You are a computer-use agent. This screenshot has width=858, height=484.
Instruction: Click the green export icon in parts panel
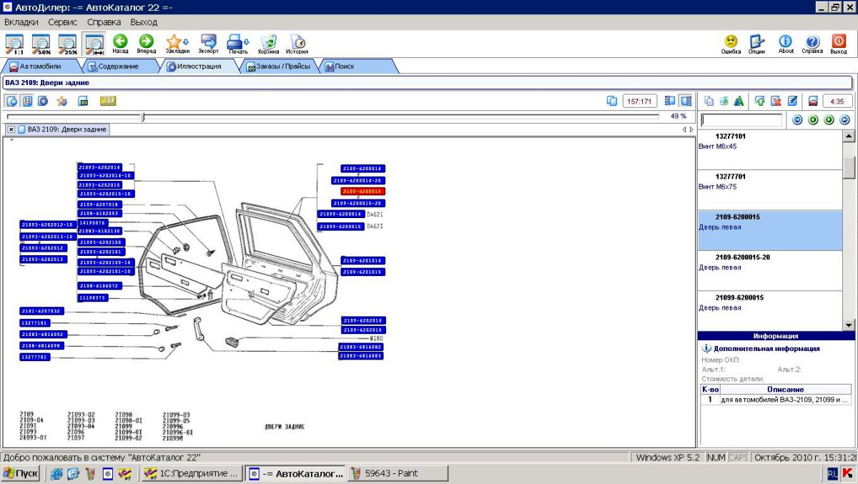coord(724,101)
